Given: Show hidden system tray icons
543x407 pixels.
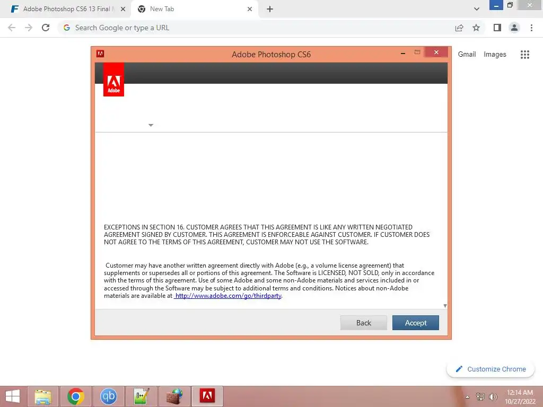Looking at the screenshot, I should (468, 397).
